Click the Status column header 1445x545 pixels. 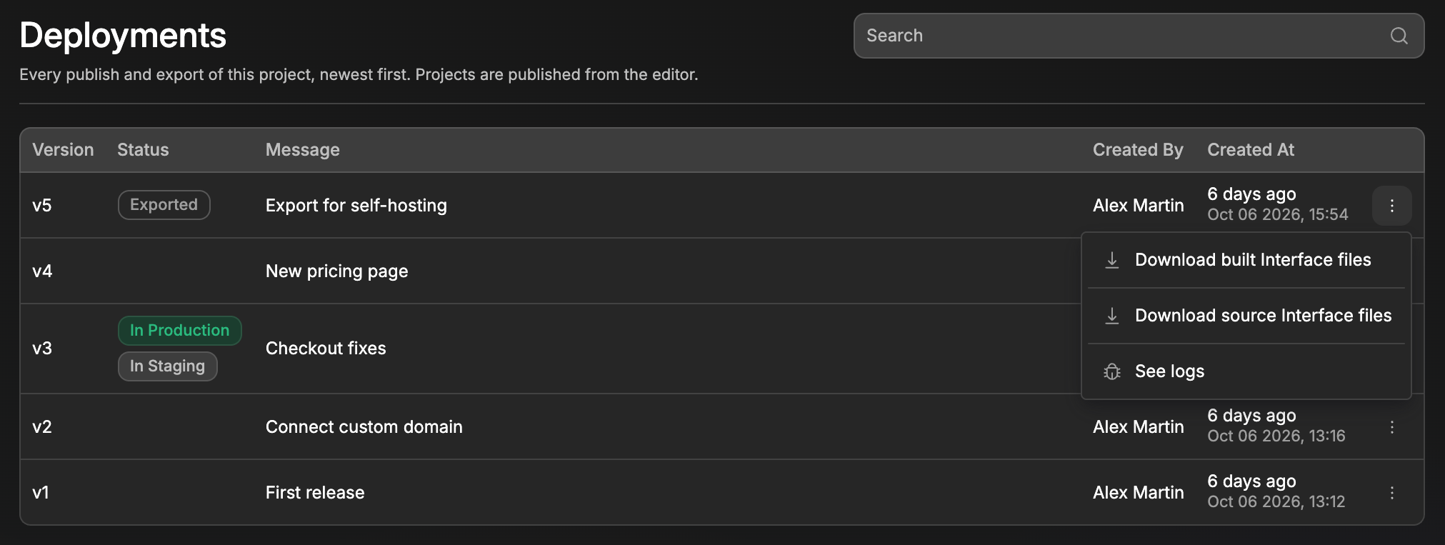click(x=143, y=150)
